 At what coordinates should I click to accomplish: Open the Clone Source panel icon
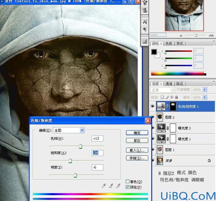pos(145,10)
